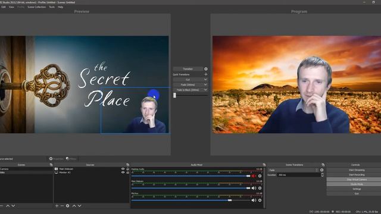Viewport: 381px width, 214px height.
Task: Click the Mic/Aux volume slider handle
Action: [x=230, y=200]
